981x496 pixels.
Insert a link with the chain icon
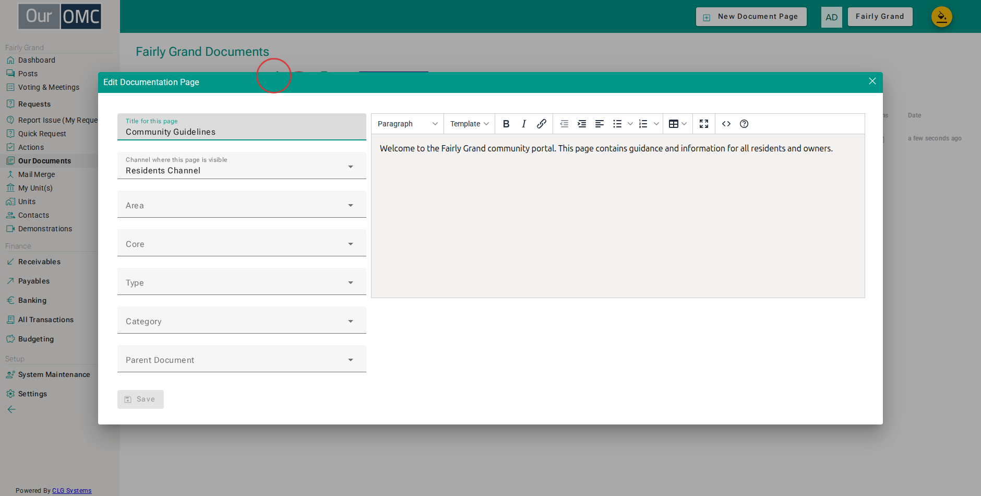tap(541, 124)
